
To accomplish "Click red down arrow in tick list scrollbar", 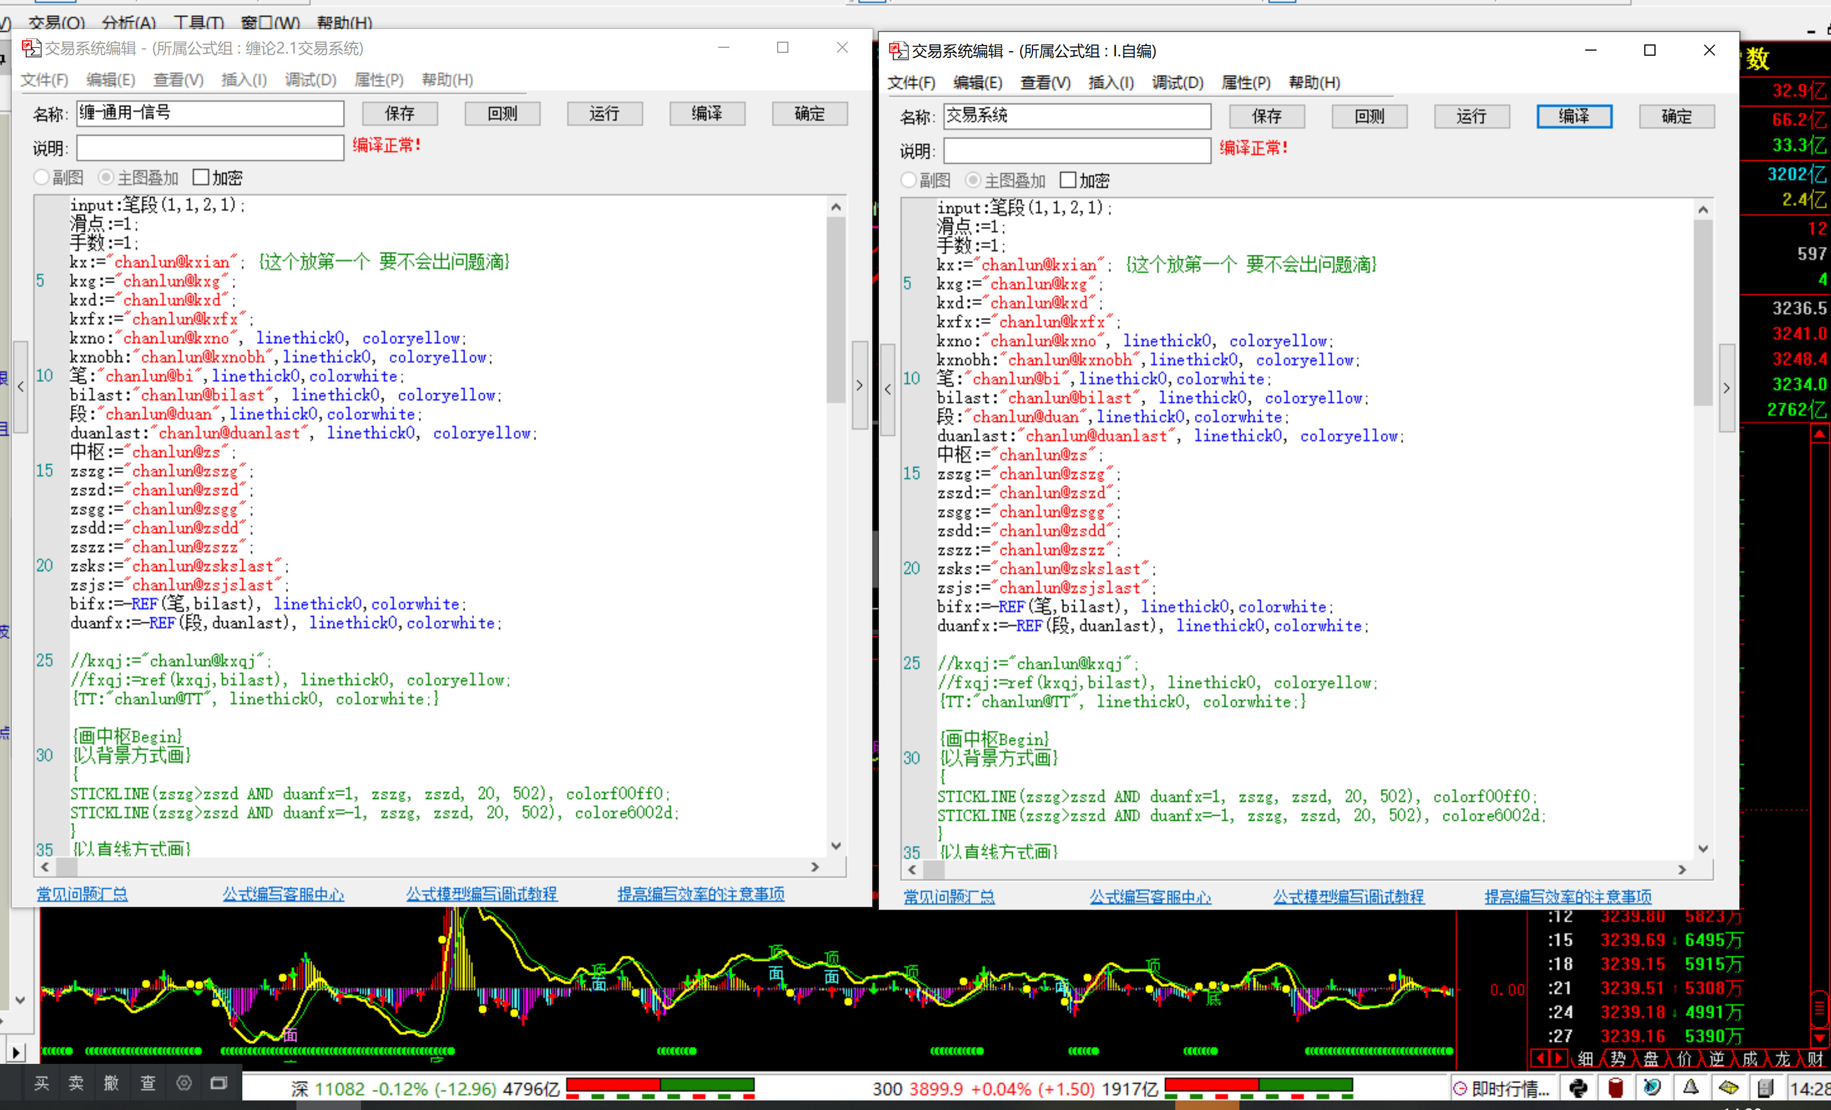I will (1820, 1039).
